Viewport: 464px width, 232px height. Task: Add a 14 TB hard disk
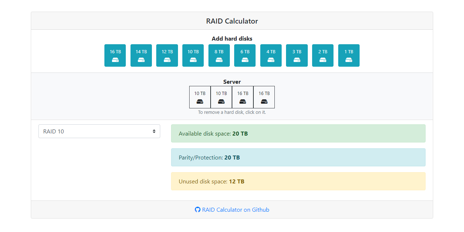click(141, 55)
